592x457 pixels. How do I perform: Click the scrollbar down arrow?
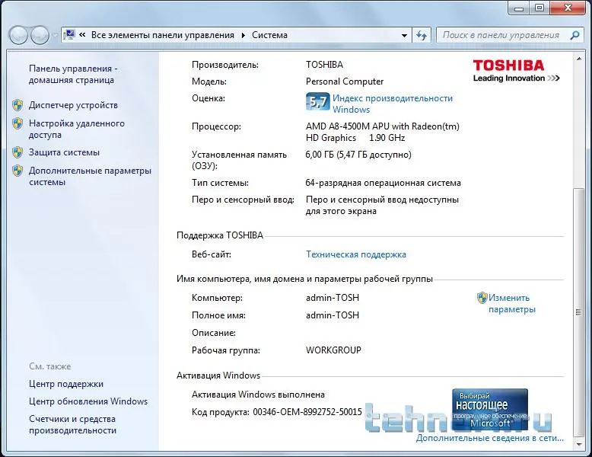(578, 445)
